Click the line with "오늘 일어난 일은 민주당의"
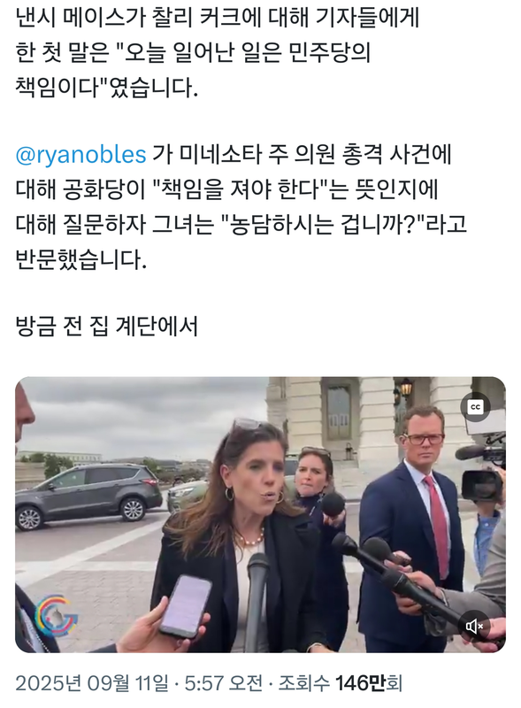The width and height of the screenshot is (521, 708). [x=193, y=53]
